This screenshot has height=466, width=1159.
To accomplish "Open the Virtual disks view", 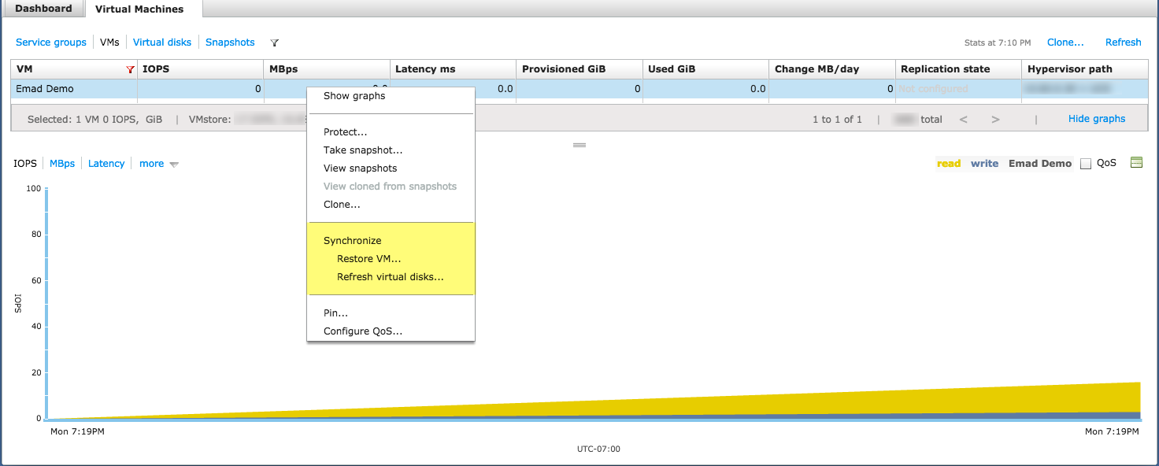I will [x=162, y=43].
